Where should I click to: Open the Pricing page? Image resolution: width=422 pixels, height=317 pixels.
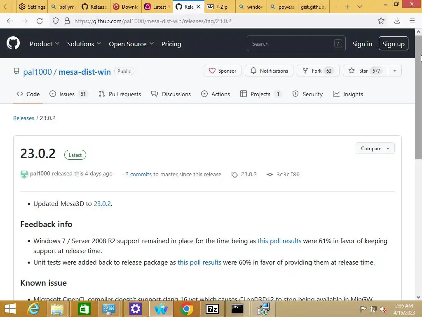point(171,44)
